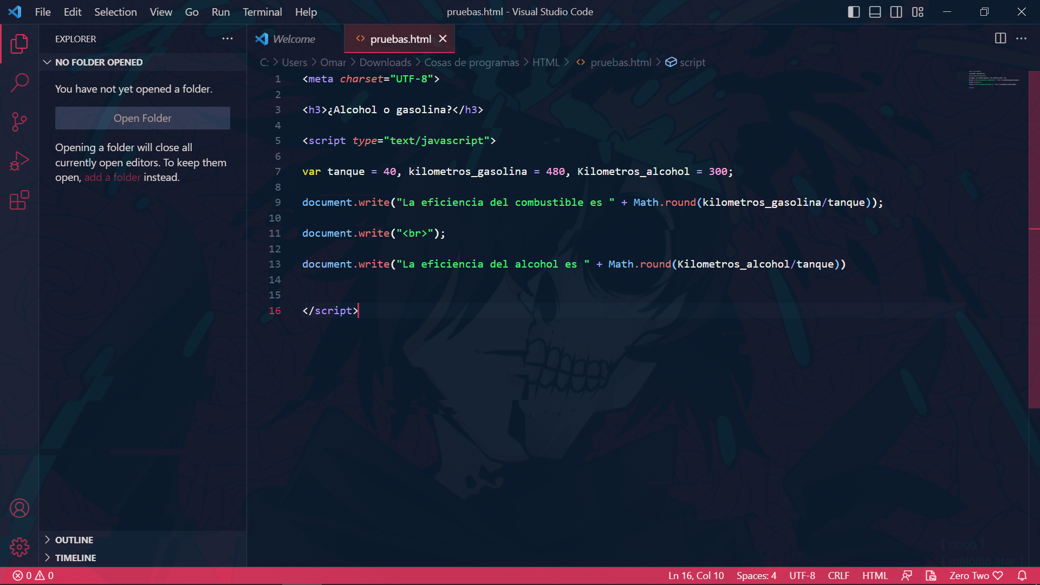Click line number 13 in gutter
Image resolution: width=1040 pixels, height=585 pixels.
point(275,264)
